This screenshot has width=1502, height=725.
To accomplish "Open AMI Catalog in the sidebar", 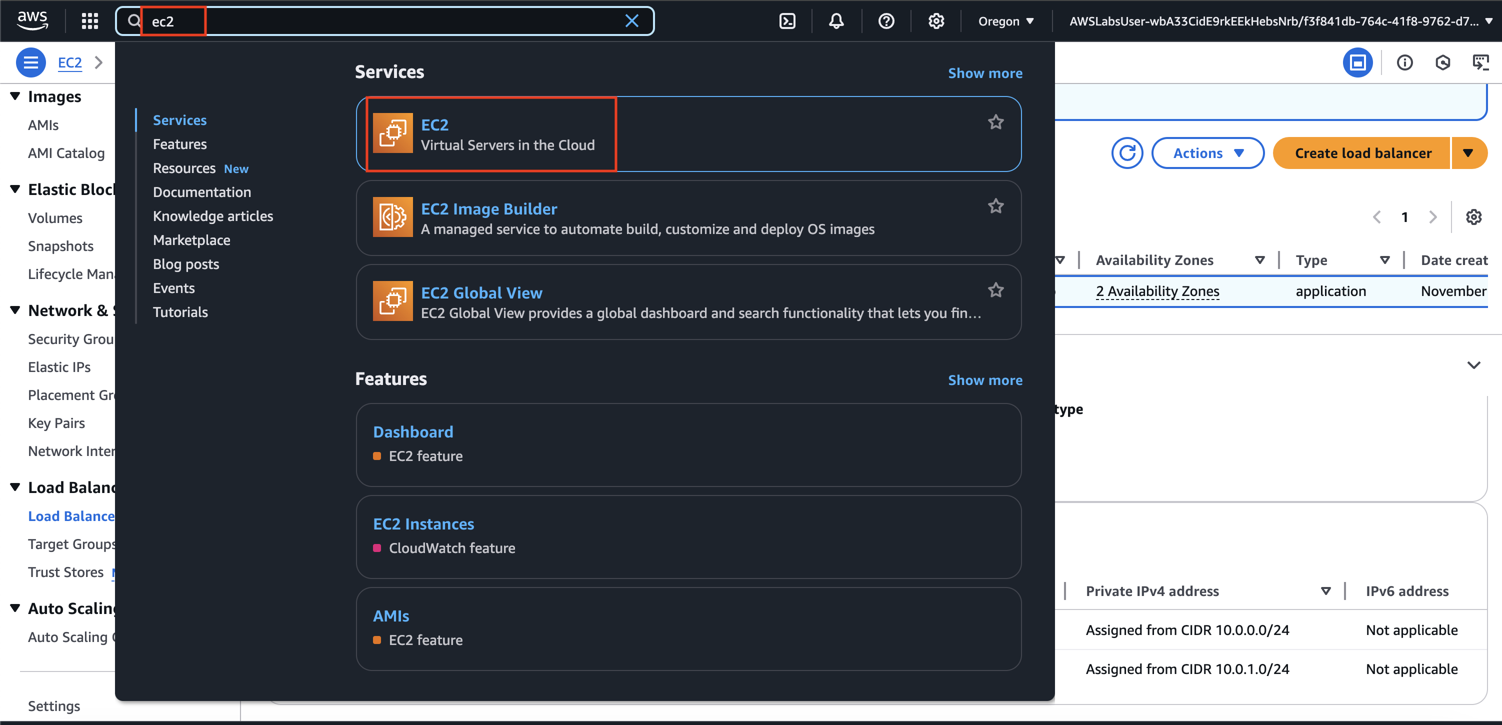I will [66, 153].
